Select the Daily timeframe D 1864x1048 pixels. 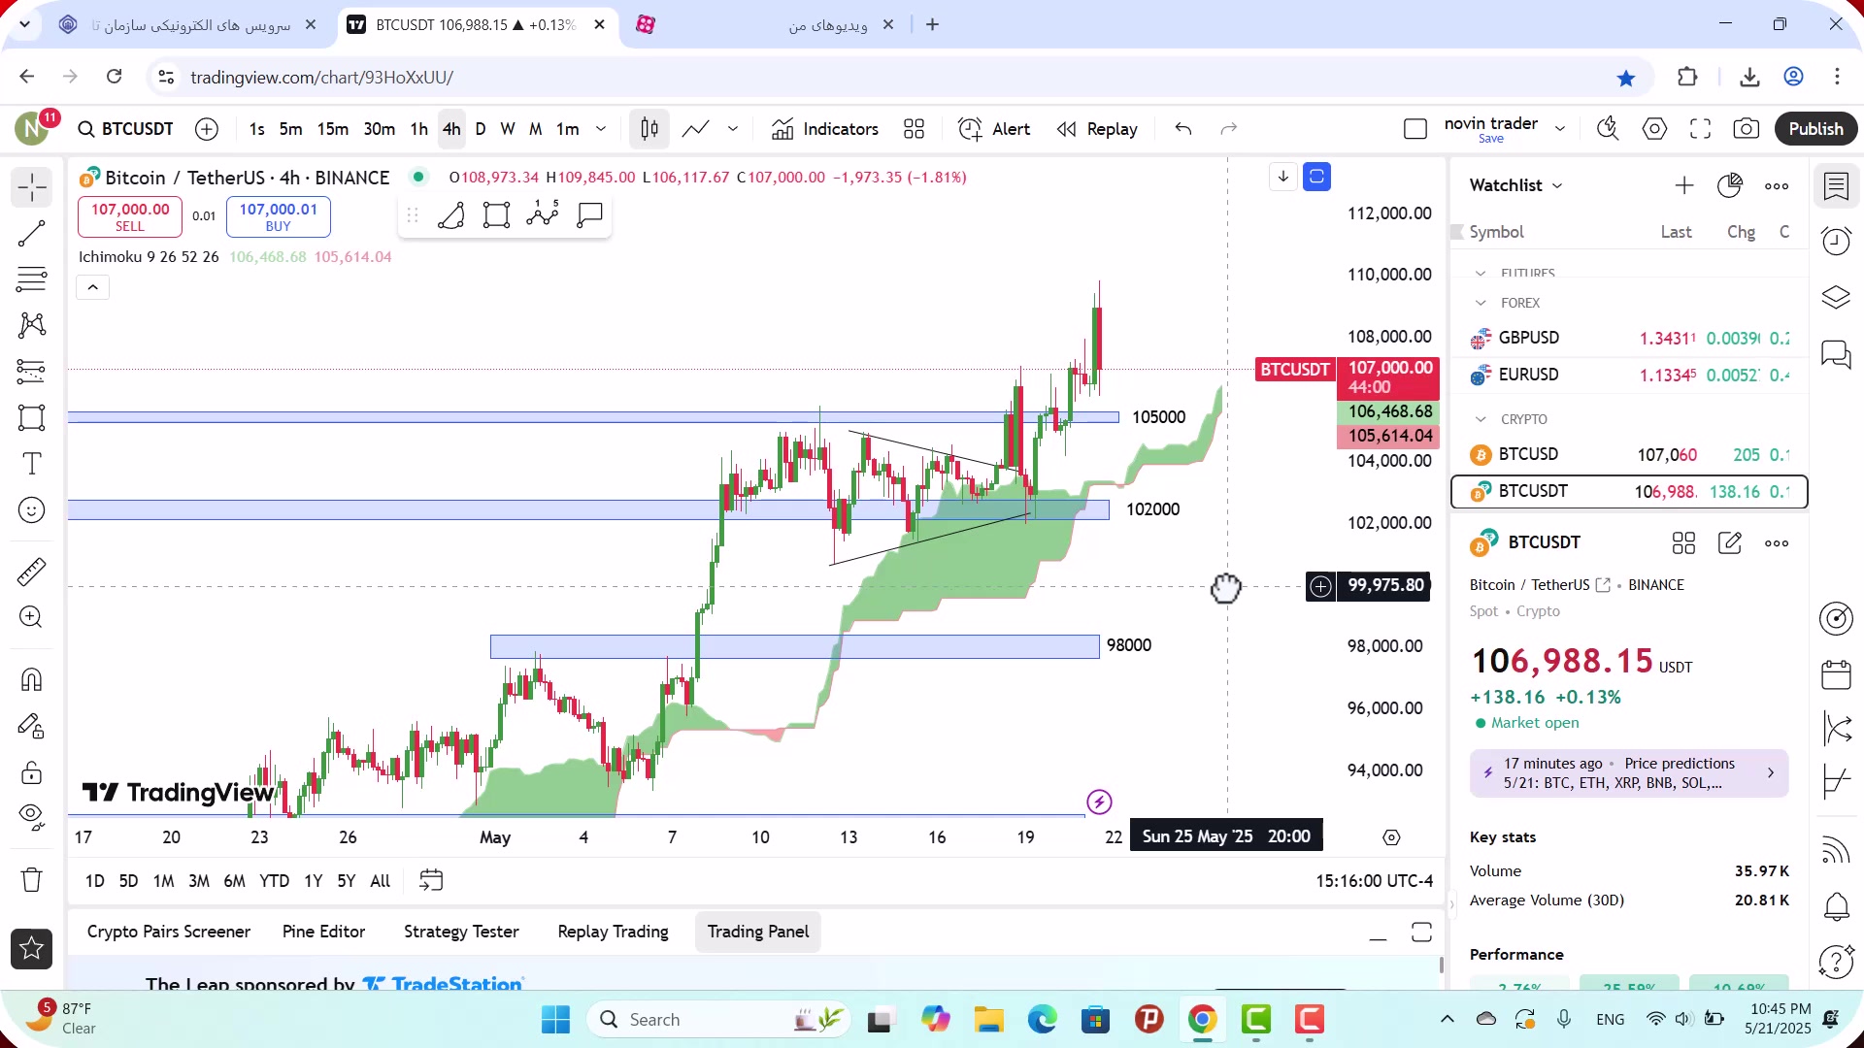click(x=481, y=129)
